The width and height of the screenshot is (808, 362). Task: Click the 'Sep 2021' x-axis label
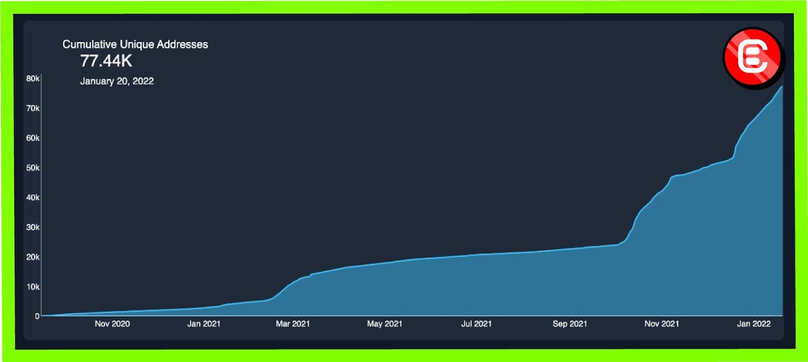[570, 324]
